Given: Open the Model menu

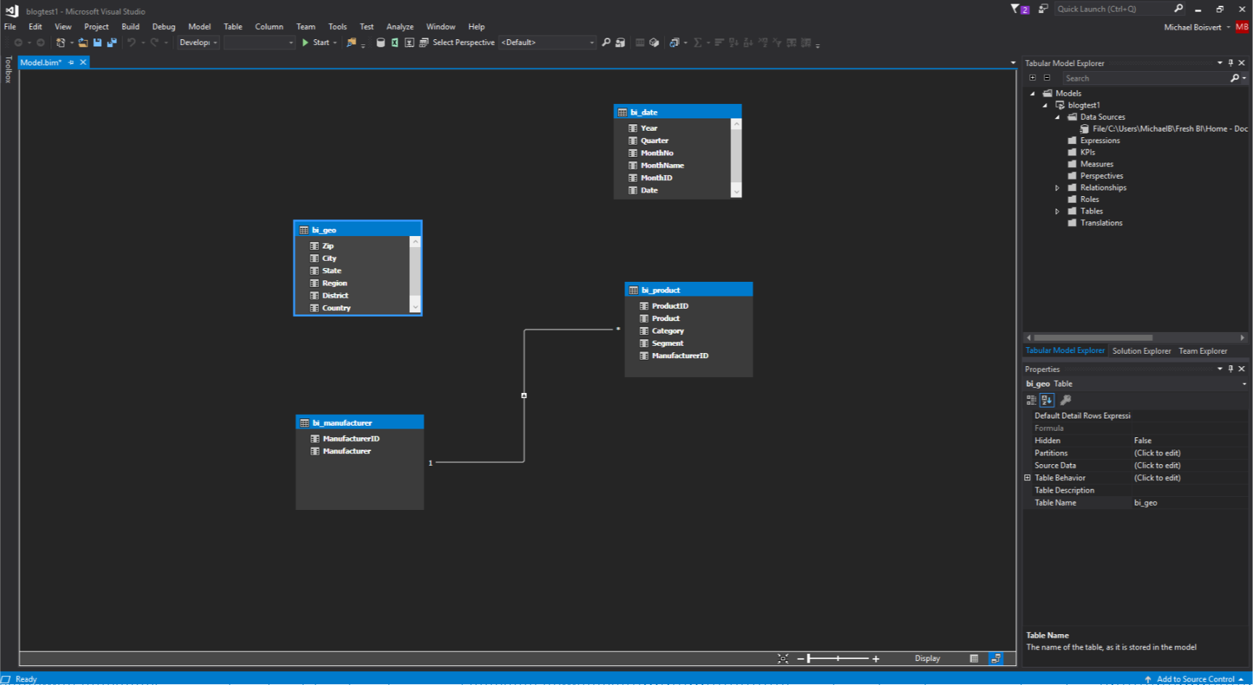Looking at the screenshot, I should pyautogui.click(x=199, y=27).
